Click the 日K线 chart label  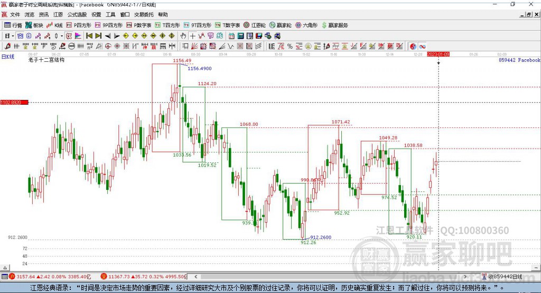(7, 57)
